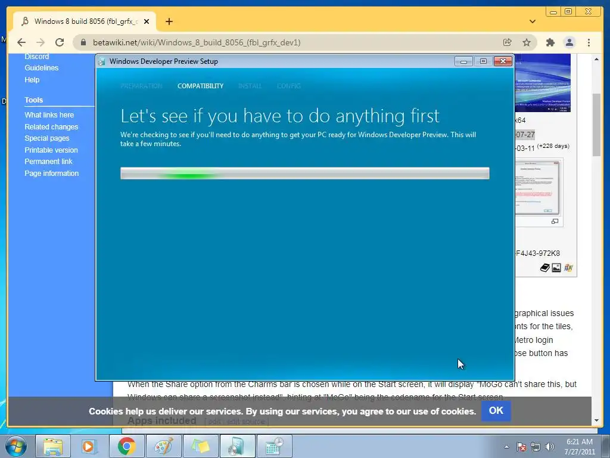Select the INSTALL step in Setup
Screen dimensions: 610x458
click(250, 86)
